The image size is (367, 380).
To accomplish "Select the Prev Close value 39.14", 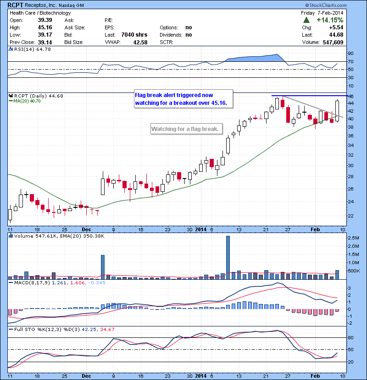I will point(45,43).
